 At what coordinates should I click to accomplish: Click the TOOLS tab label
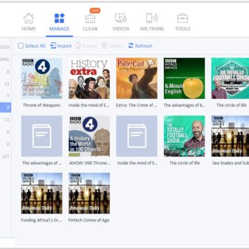coord(183,29)
